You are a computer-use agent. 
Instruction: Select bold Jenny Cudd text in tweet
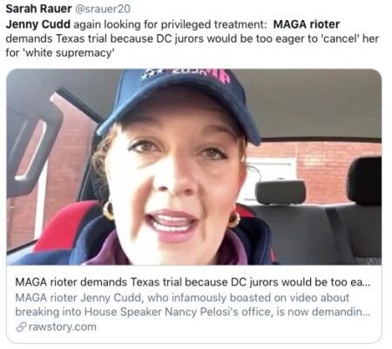pos(37,24)
